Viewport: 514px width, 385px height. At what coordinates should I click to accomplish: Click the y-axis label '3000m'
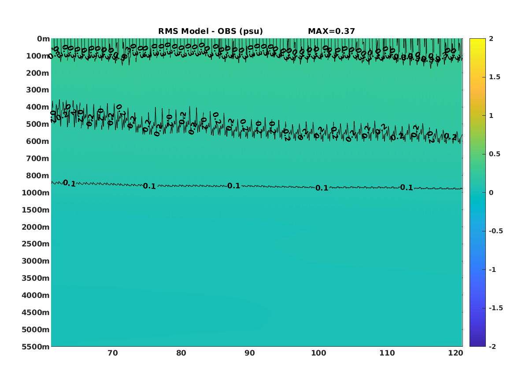pos(36,261)
